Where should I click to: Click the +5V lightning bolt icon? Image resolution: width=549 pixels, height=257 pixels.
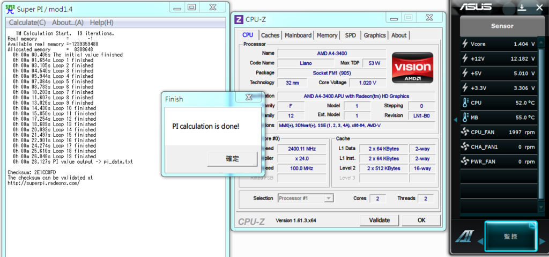tap(465, 74)
